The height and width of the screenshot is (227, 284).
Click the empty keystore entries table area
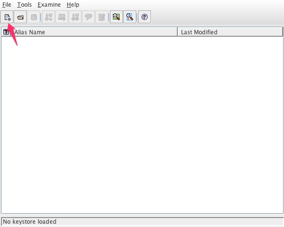tap(142, 125)
